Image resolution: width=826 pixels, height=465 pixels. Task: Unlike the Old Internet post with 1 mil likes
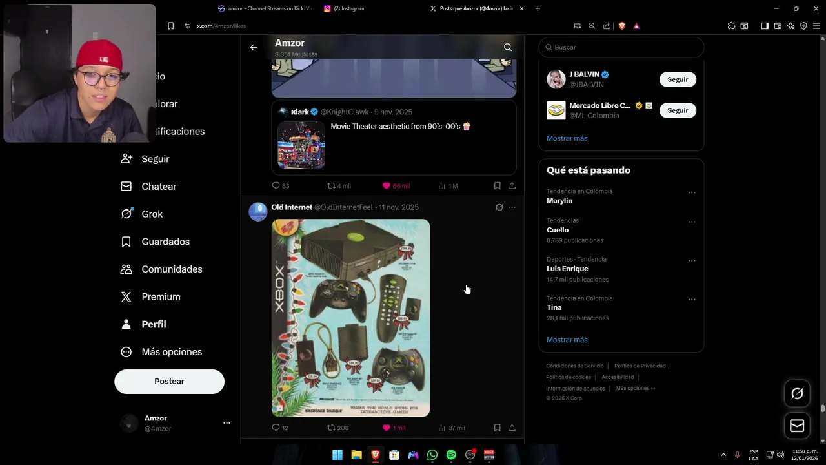[x=394, y=428]
